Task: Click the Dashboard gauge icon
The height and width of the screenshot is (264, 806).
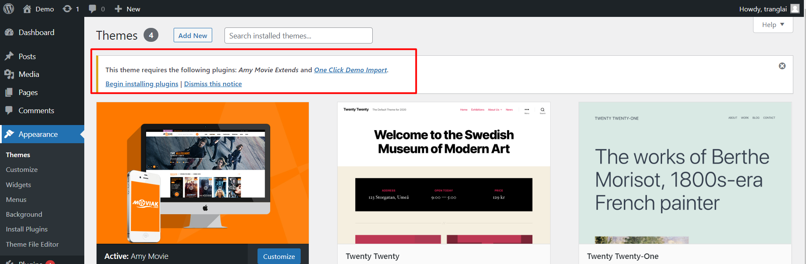Action: (9, 33)
